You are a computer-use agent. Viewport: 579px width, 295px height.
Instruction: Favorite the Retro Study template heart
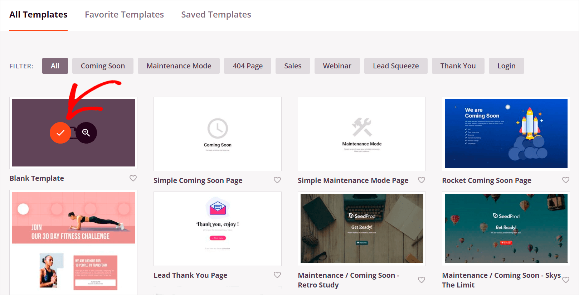tap(422, 280)
